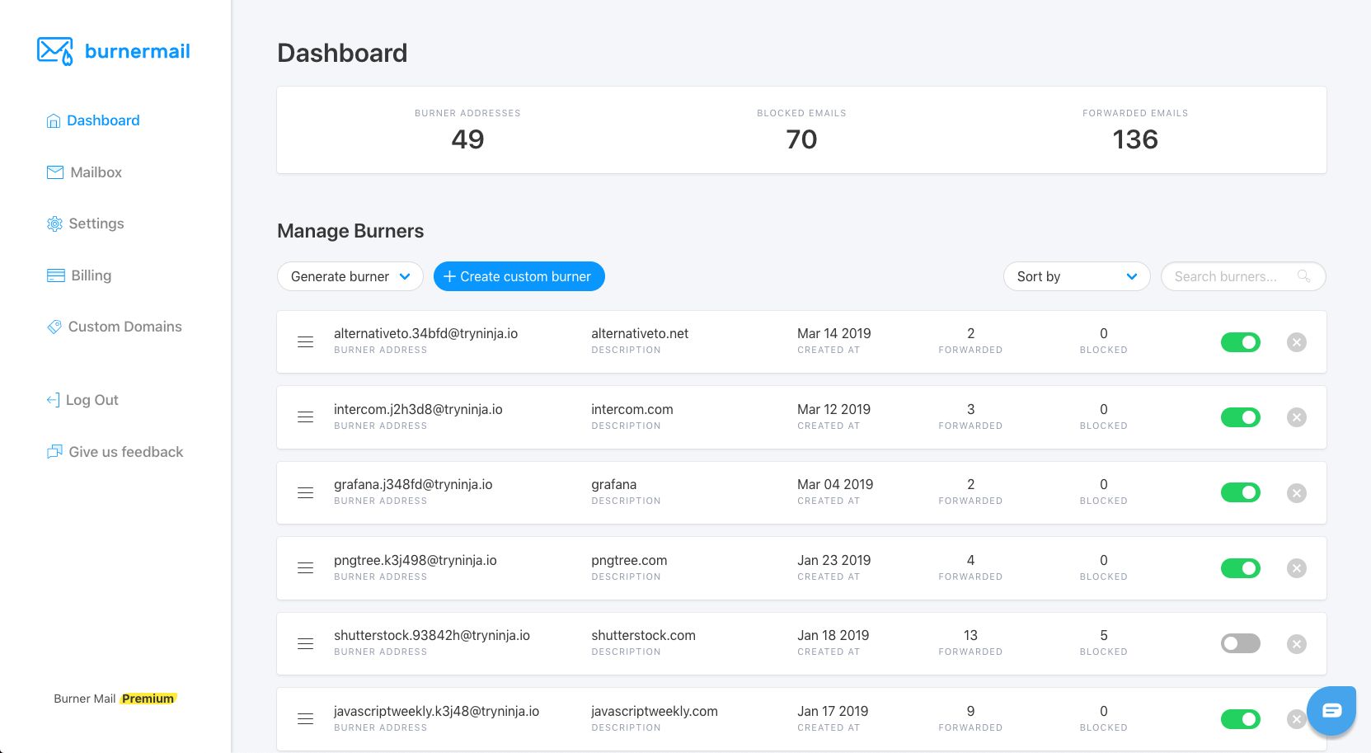Screen dimensions: 1371x753
Task: Click the feedback chat bubbles icon
Action: [x=54, y=452]
